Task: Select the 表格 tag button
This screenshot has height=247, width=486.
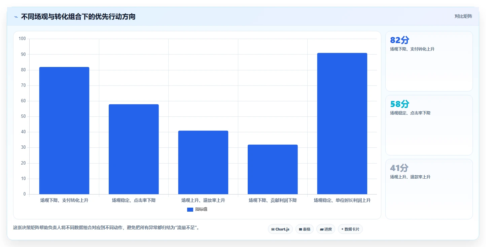Action: [x=305, y=229]
